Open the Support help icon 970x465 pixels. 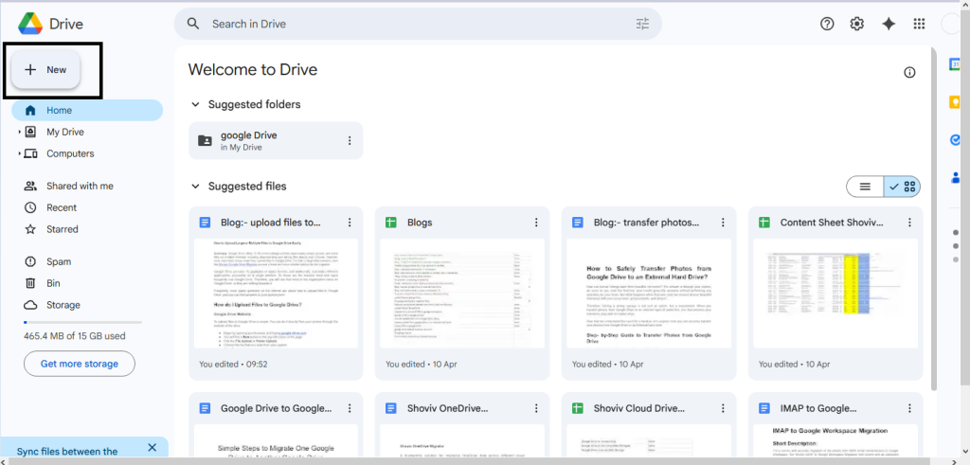coord(827,24)
